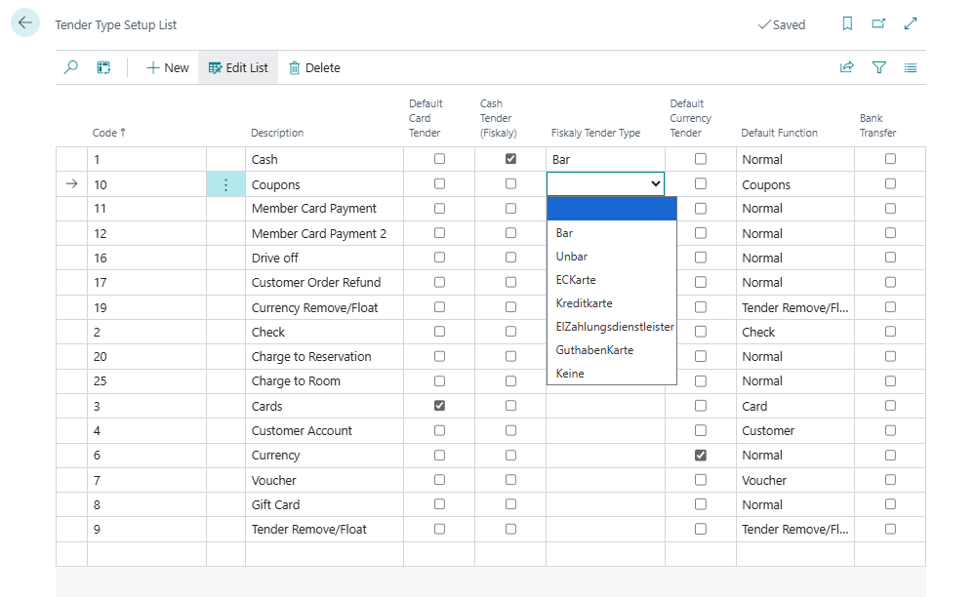Click the list view layout icon

pos(911,67)
